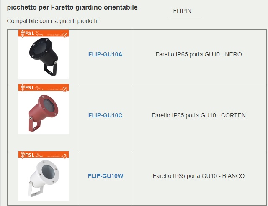Image resolution: width=268 pixels, height=206 pixels.
Task: Click the mounting bracket of black spotlight
Action: pyautogui.click(x=51, y=69)
